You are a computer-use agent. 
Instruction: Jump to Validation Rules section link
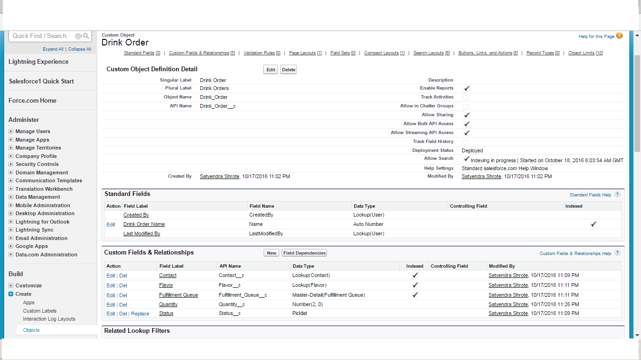point(259,53)
